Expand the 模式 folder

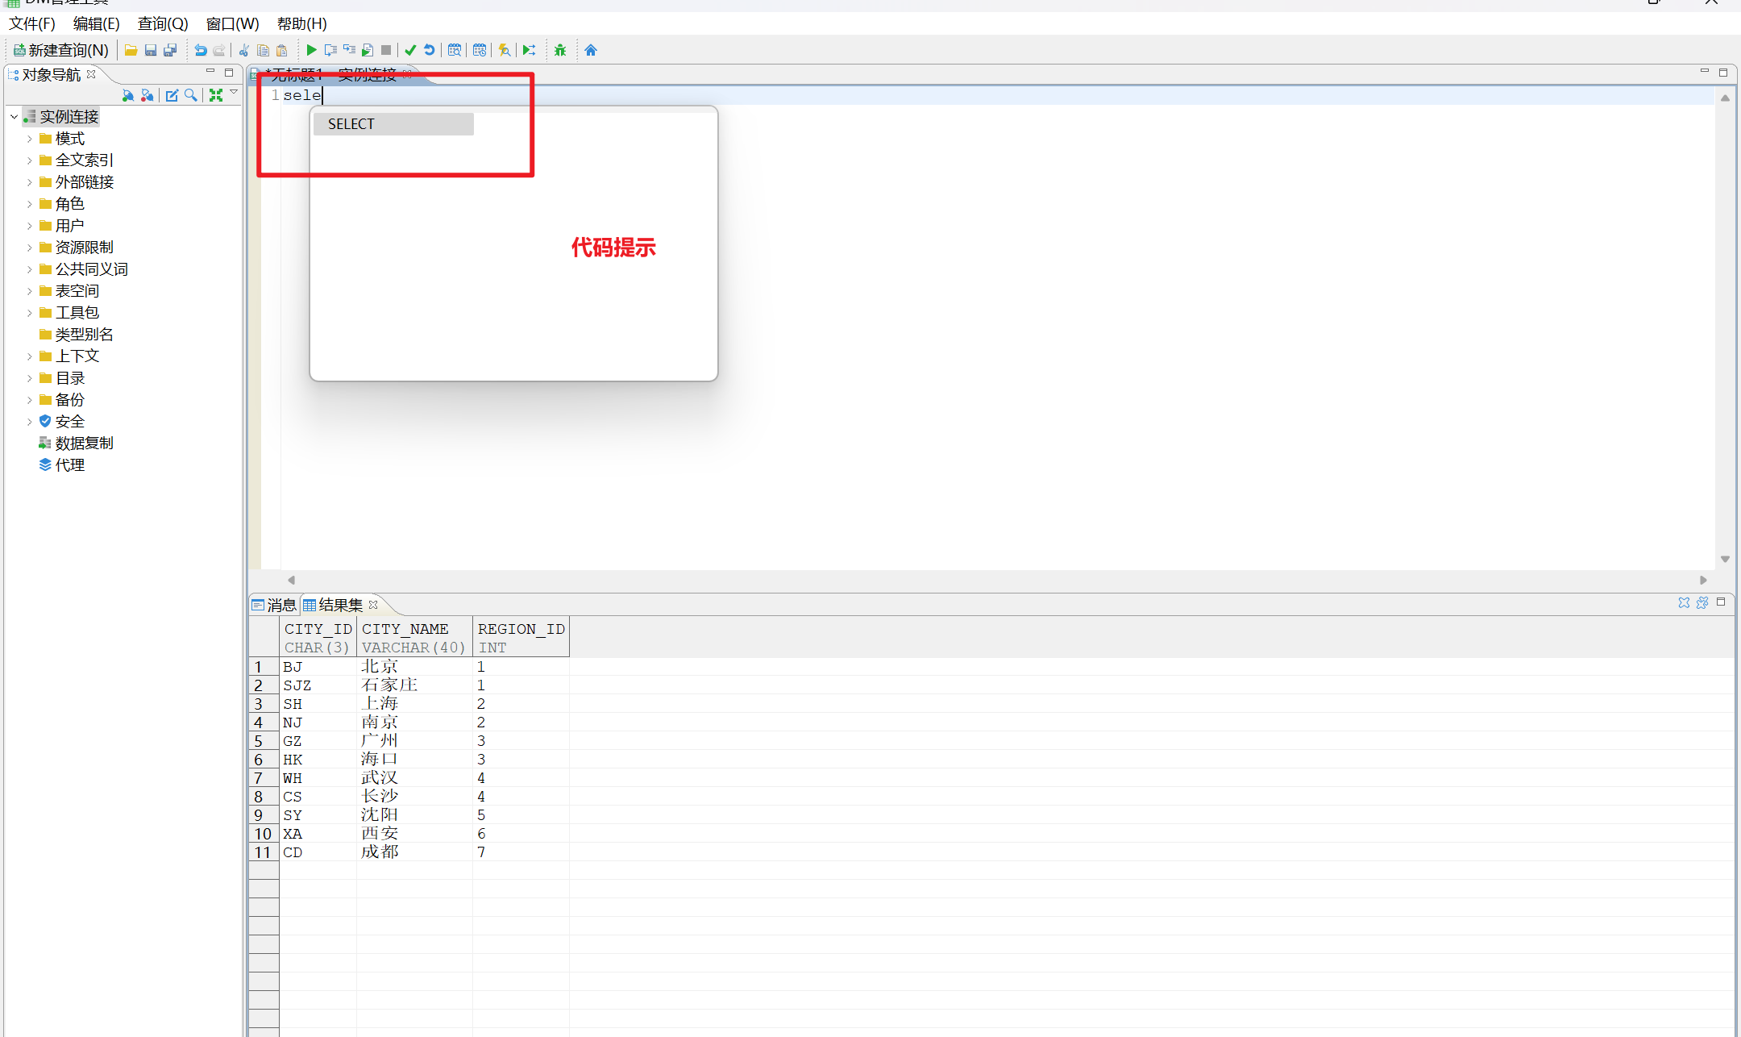tap(30, 139)
